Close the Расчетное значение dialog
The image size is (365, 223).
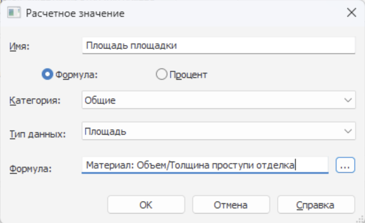pos(351,13)
